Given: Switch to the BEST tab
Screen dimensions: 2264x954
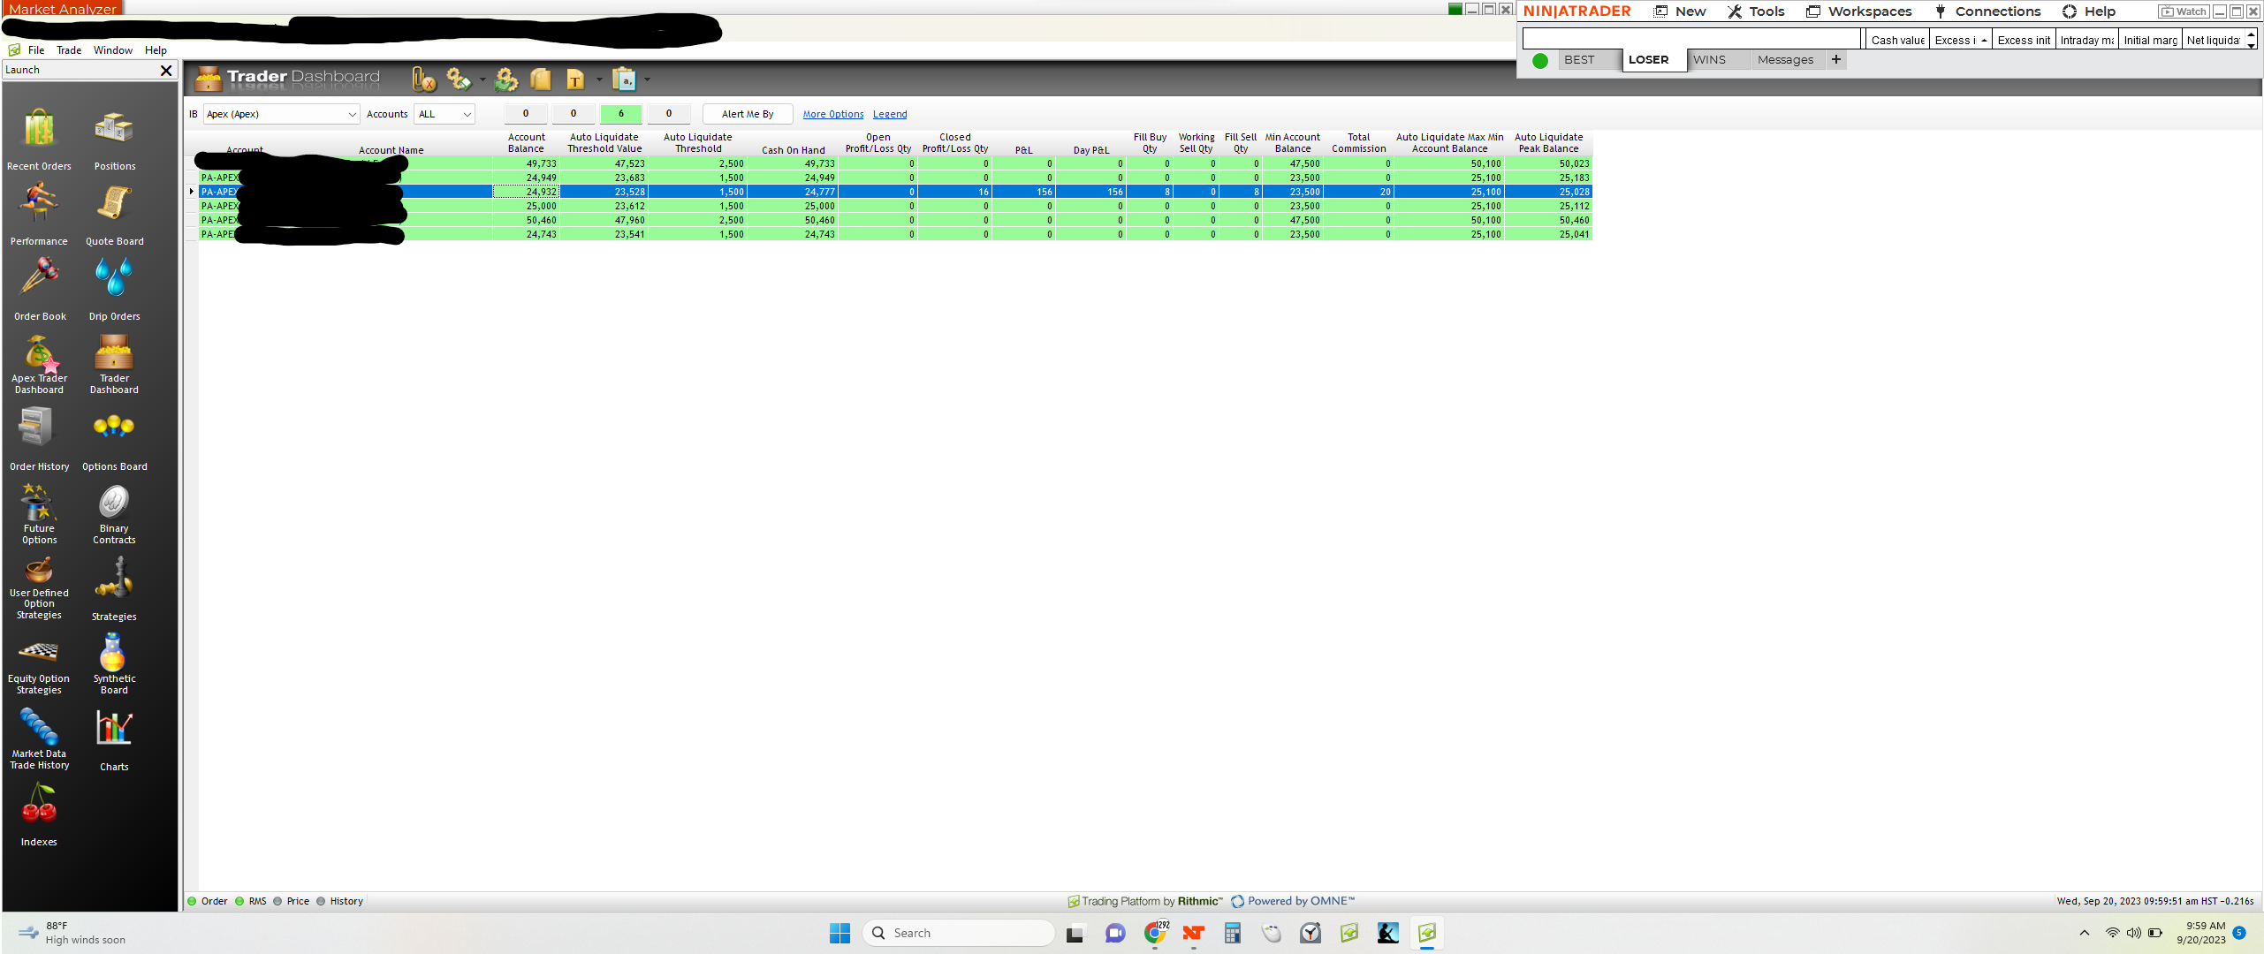Looking at the screenshot, I should 1589,60.
